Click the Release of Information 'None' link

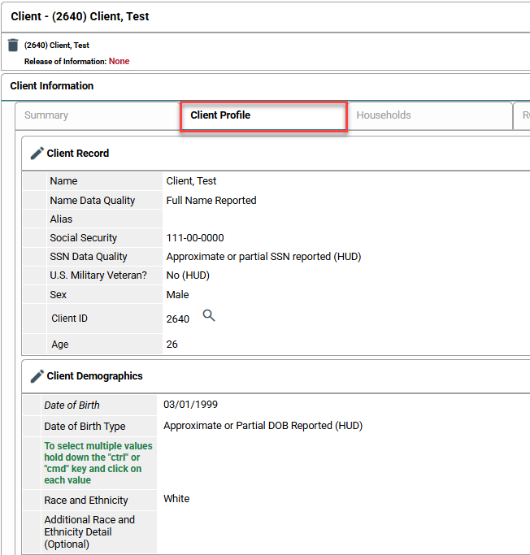pos(119,61)
